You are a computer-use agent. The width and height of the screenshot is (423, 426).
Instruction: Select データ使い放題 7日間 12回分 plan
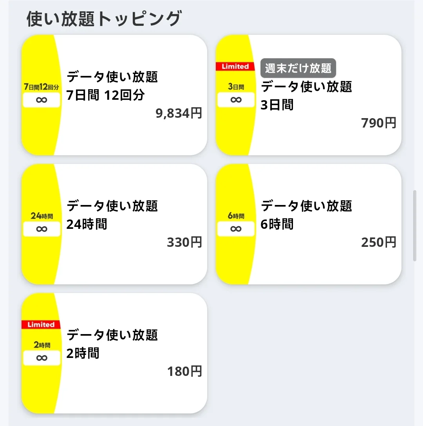(112, 86)
